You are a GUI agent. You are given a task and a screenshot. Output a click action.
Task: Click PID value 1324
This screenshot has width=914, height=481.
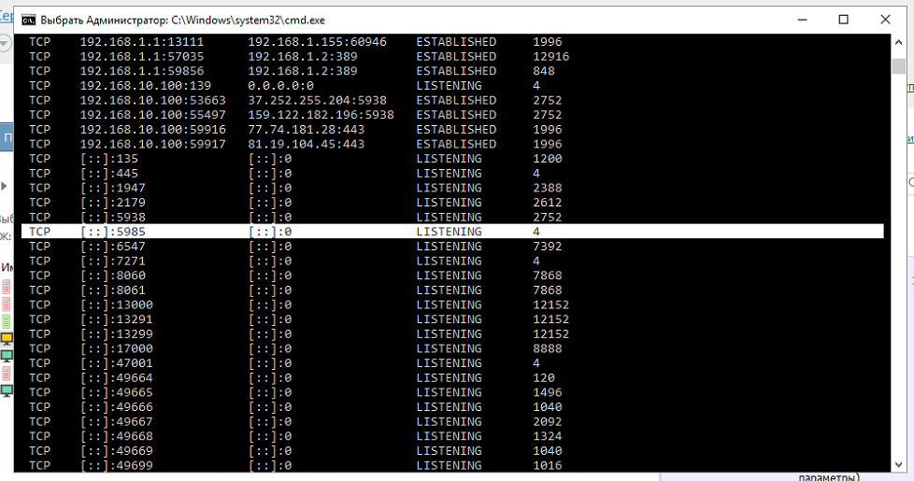pos(548,436)
